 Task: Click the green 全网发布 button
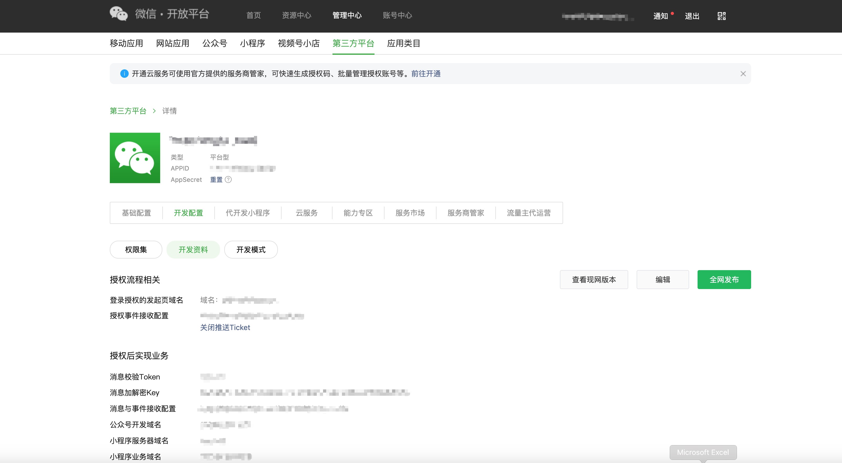click(x=724, y=280)
